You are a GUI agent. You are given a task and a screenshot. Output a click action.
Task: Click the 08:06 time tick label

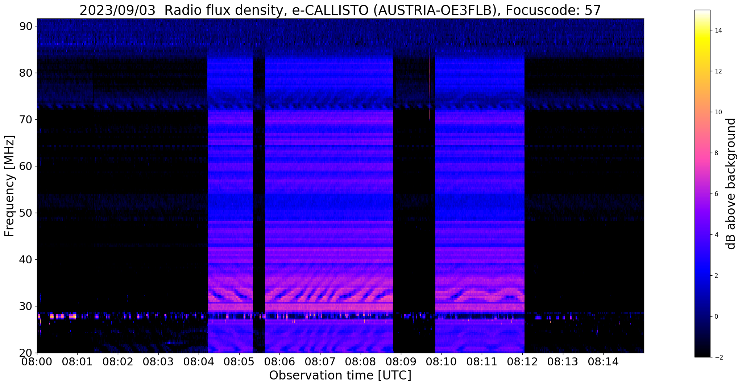(x=279, y=361)
